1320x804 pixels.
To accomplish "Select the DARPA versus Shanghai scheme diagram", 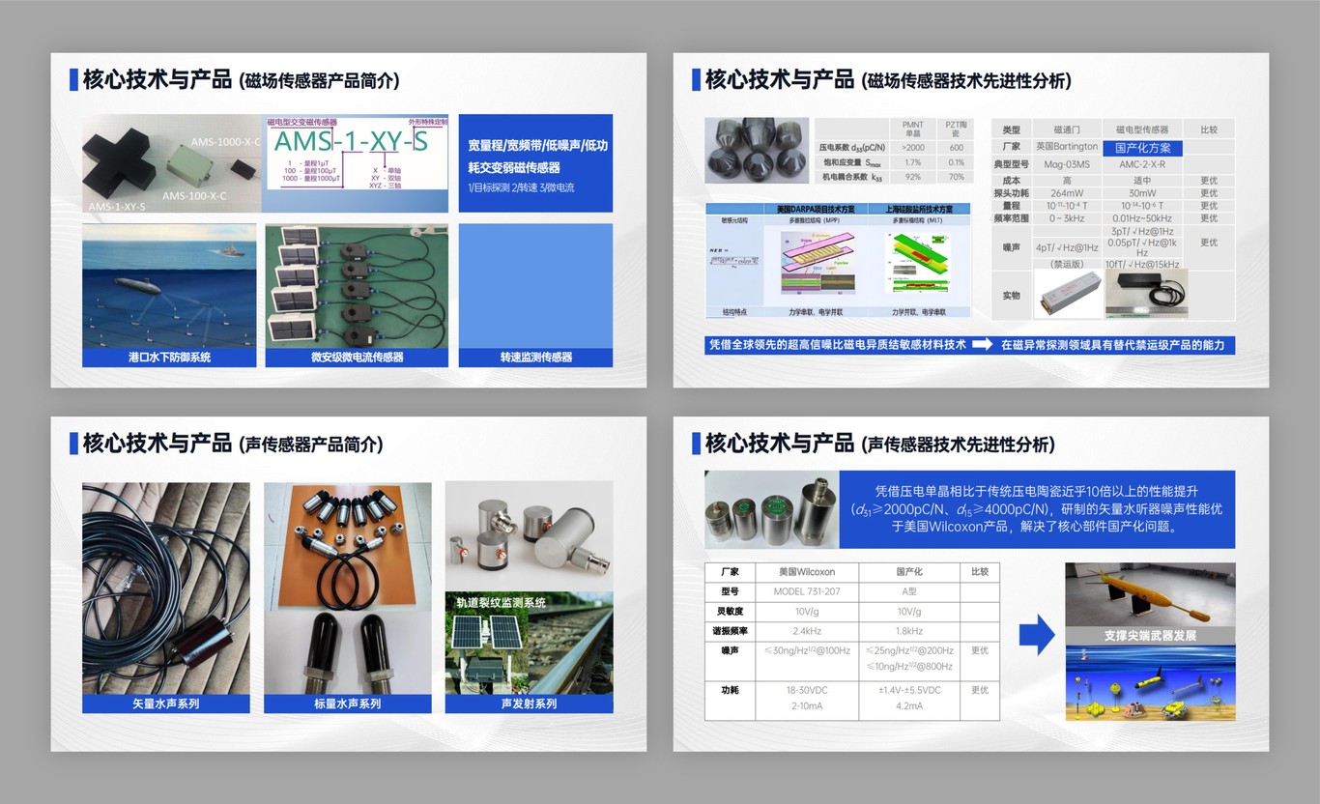I will [838, 259].
